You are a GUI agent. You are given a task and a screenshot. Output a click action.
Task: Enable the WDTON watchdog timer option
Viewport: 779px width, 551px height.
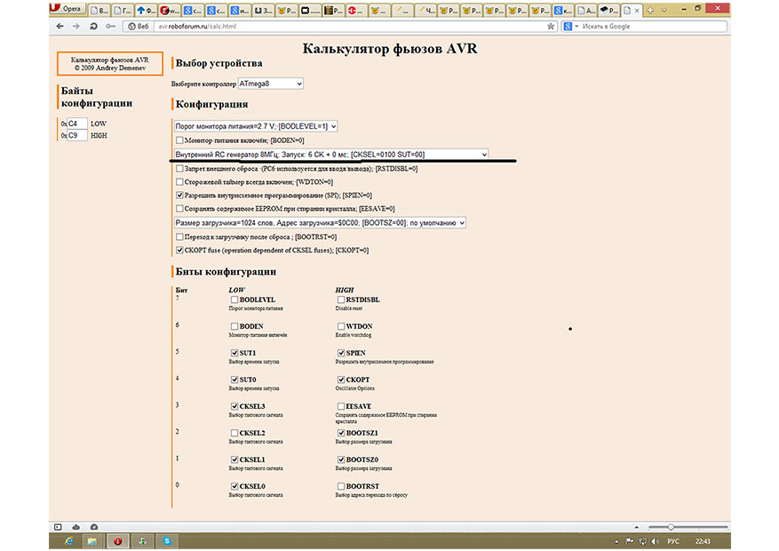pyautogui.click(x=180, y=182)
